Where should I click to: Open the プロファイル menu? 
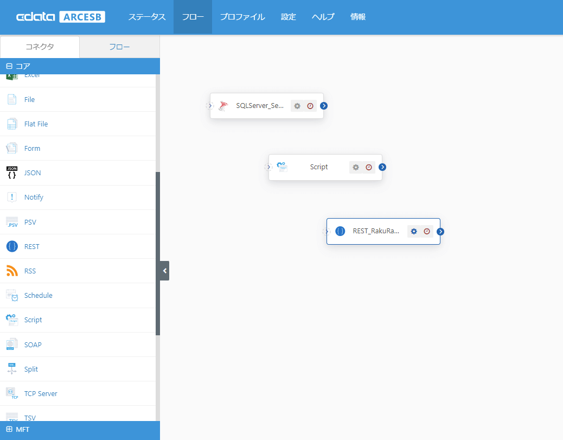pos(242,17)
